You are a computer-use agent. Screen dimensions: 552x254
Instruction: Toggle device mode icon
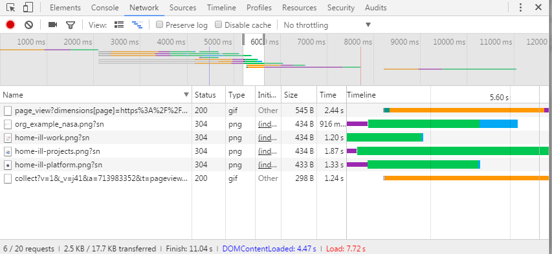(28, 7)
